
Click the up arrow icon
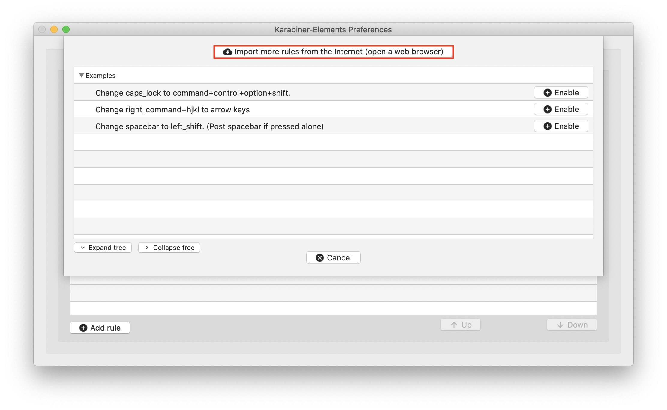click(454, 325)
